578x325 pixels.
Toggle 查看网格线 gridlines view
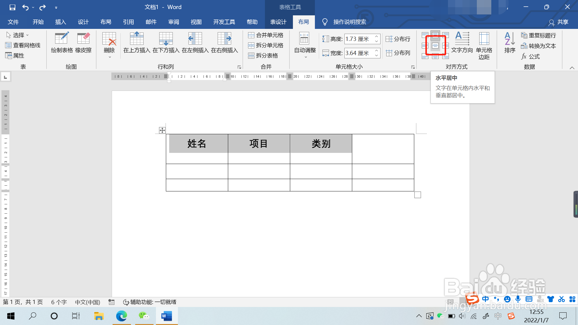pos(23,45)
